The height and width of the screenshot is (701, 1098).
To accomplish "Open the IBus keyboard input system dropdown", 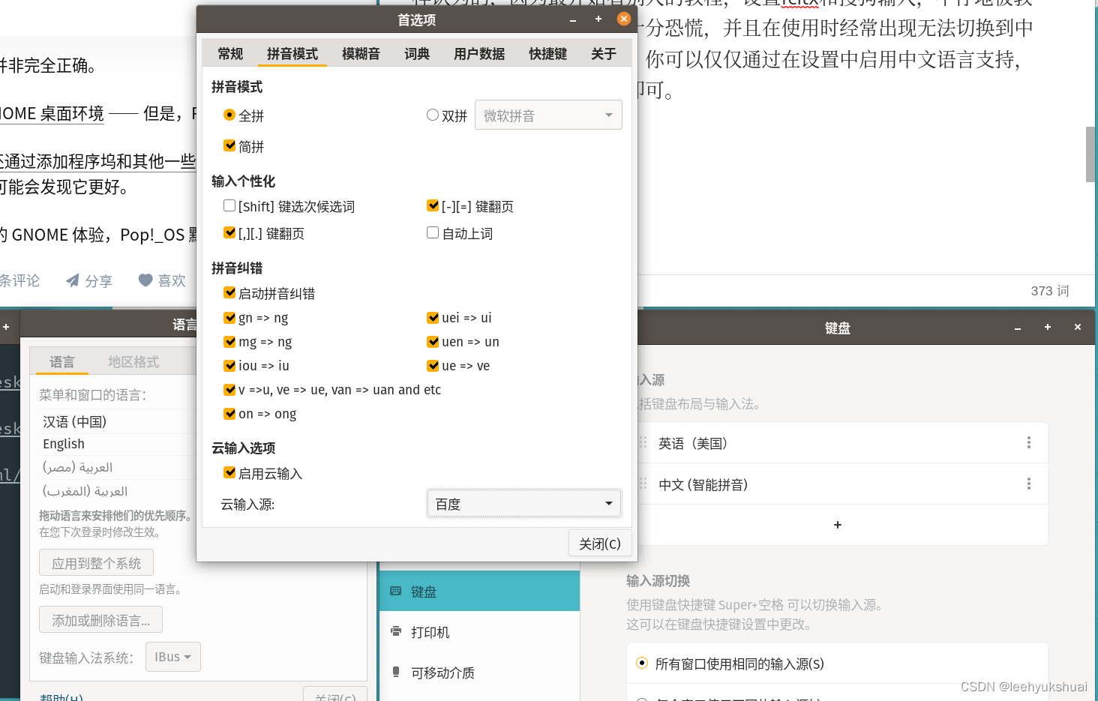I will [x=172, y=657].
